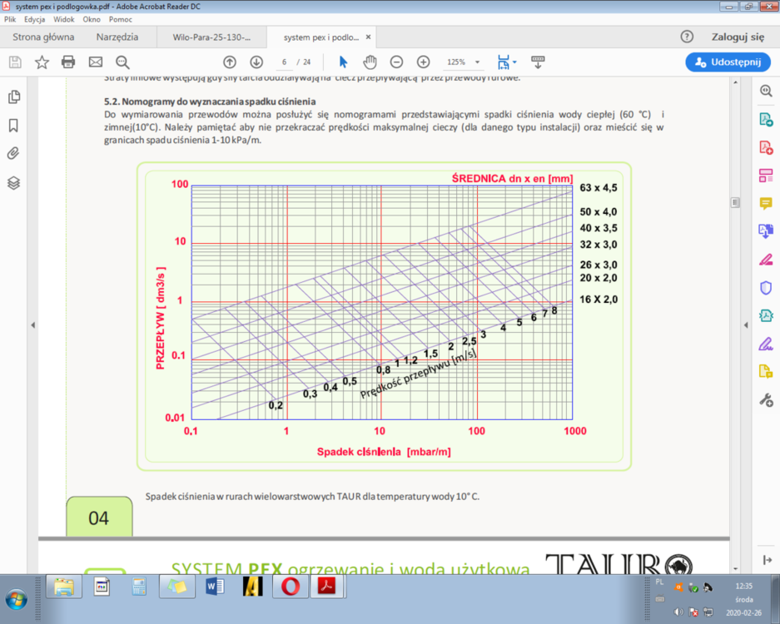Show the attachments paperclip panel

[13, 154]
